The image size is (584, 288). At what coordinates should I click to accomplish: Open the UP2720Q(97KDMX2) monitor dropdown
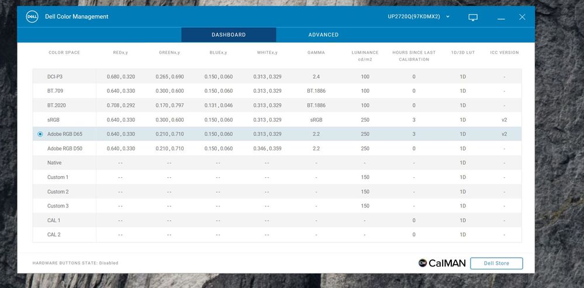click(x=418, y=17)
